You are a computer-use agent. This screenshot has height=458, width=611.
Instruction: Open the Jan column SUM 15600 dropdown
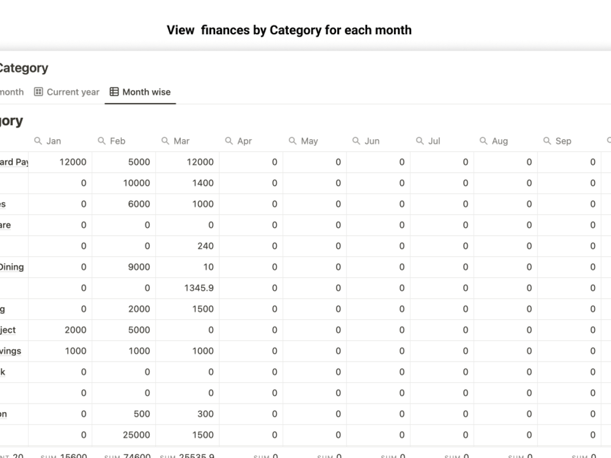64,456
